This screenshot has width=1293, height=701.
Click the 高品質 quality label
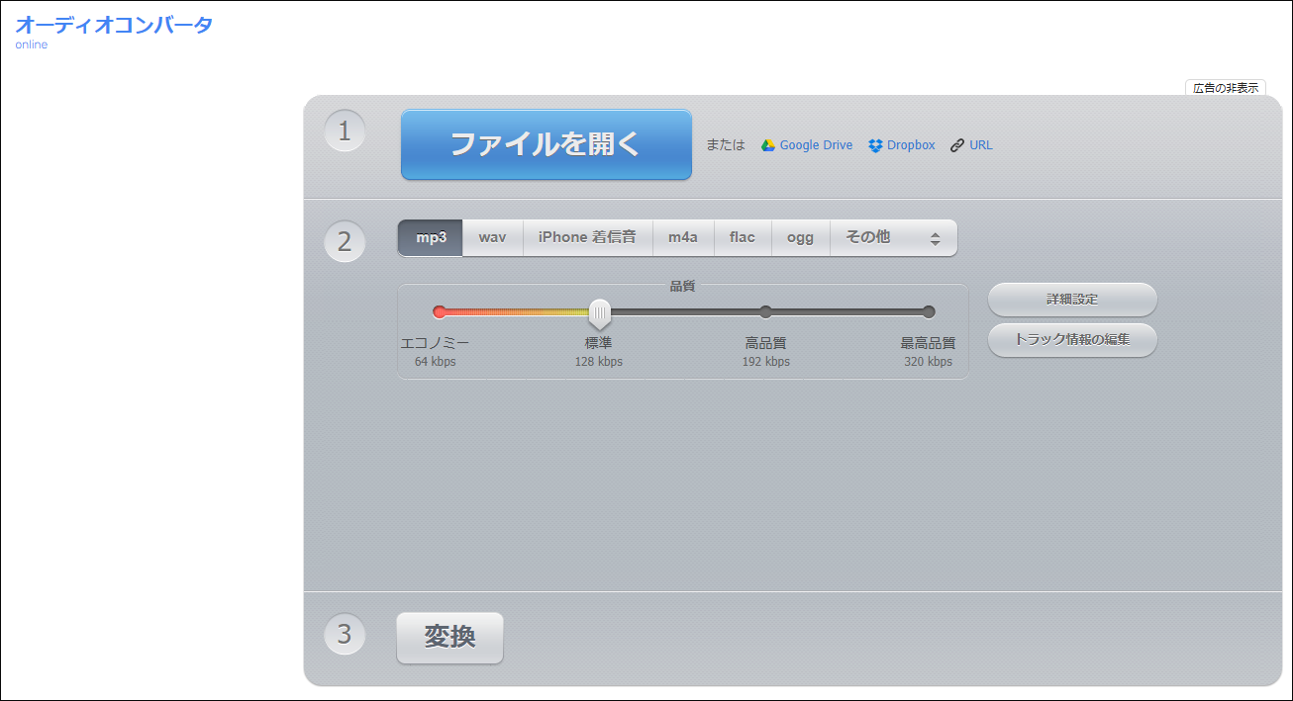[765, 343]
